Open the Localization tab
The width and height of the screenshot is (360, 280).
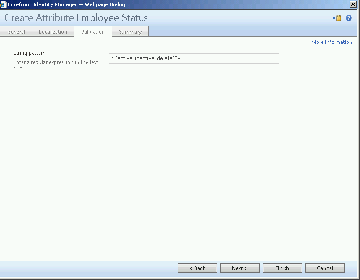53,31
